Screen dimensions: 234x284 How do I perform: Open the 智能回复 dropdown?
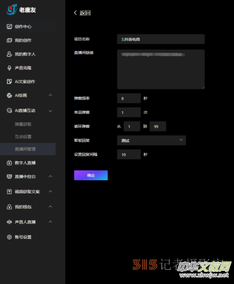152,140
